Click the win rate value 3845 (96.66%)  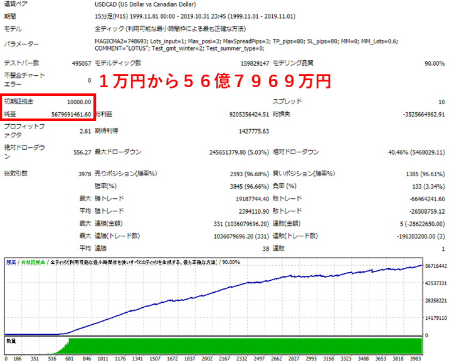[x=249, y=187]
